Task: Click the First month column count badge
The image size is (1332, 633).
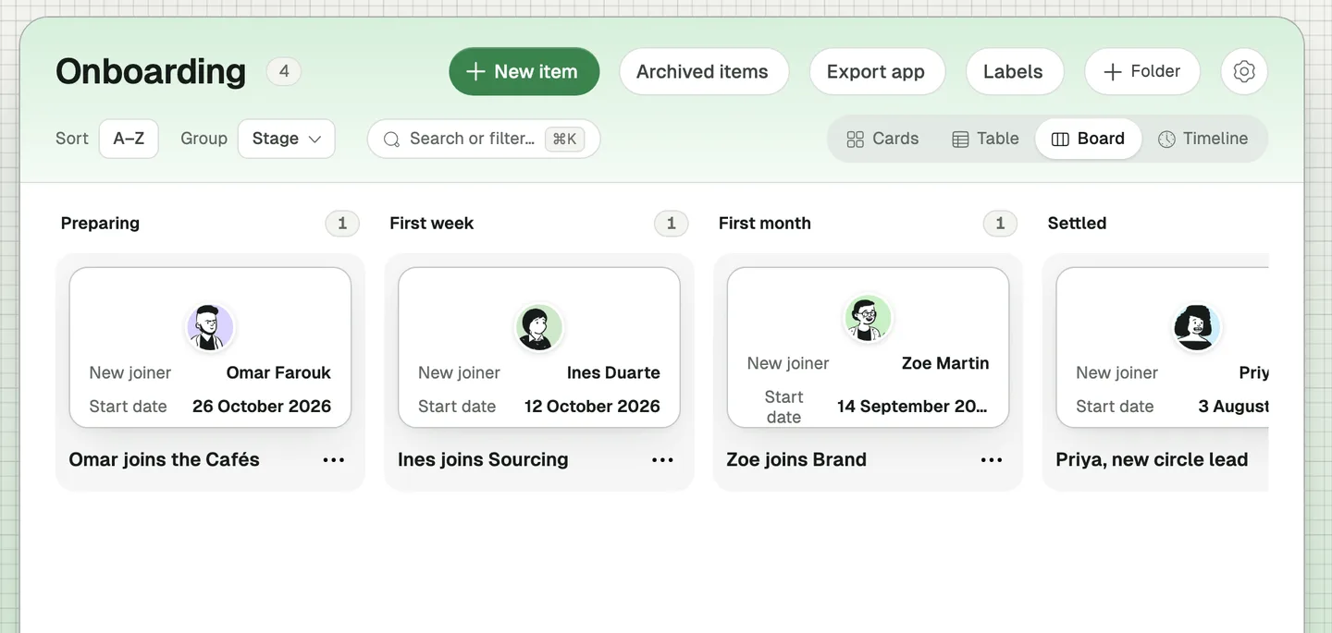Action: pyautogui.click(x=1000, y=223)
